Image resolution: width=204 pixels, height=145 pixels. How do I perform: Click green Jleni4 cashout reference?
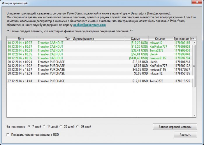click(154, 54)
